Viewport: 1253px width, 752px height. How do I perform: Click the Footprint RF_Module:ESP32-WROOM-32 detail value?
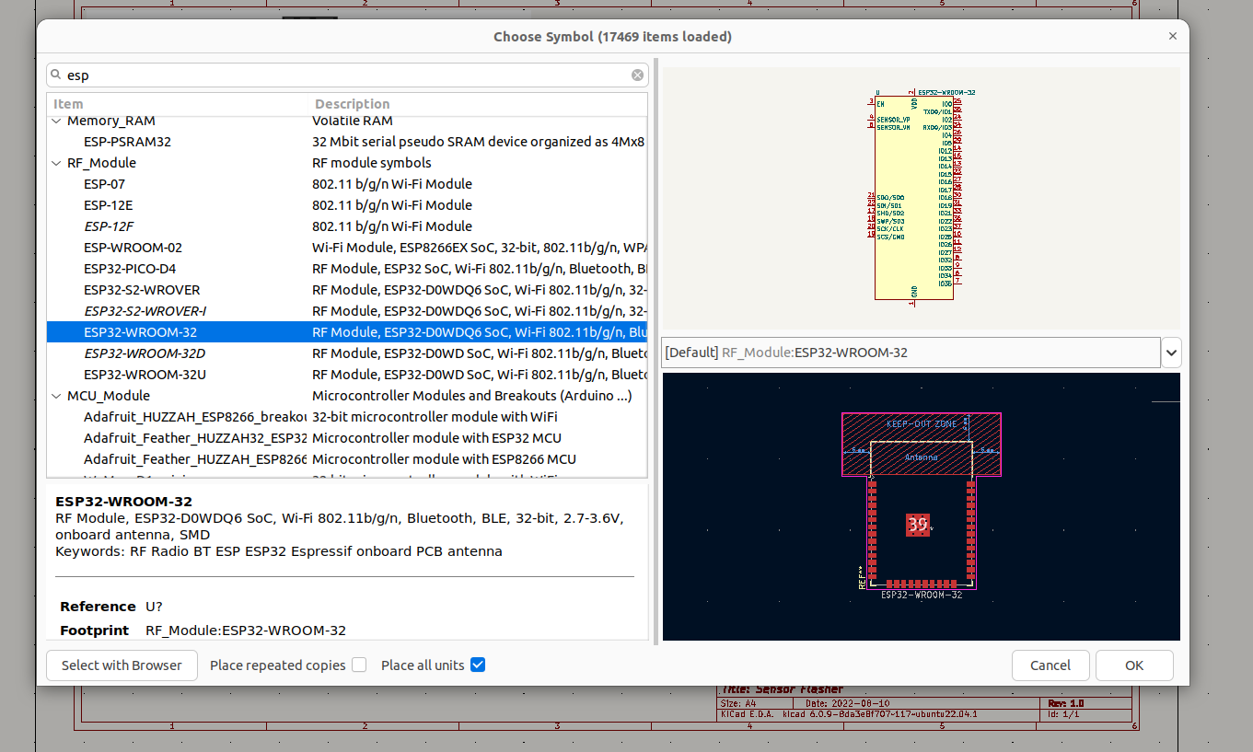(246, 631)
